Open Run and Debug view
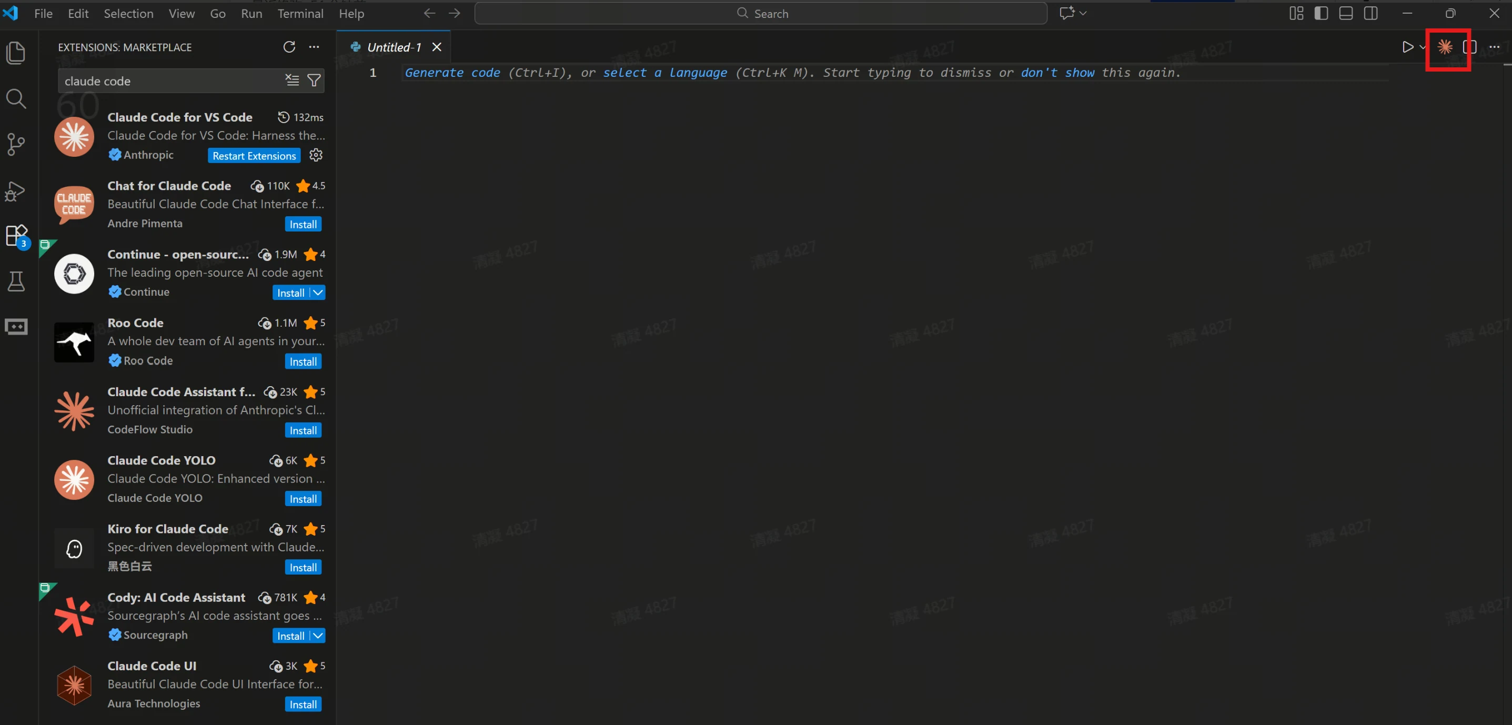 16,191
